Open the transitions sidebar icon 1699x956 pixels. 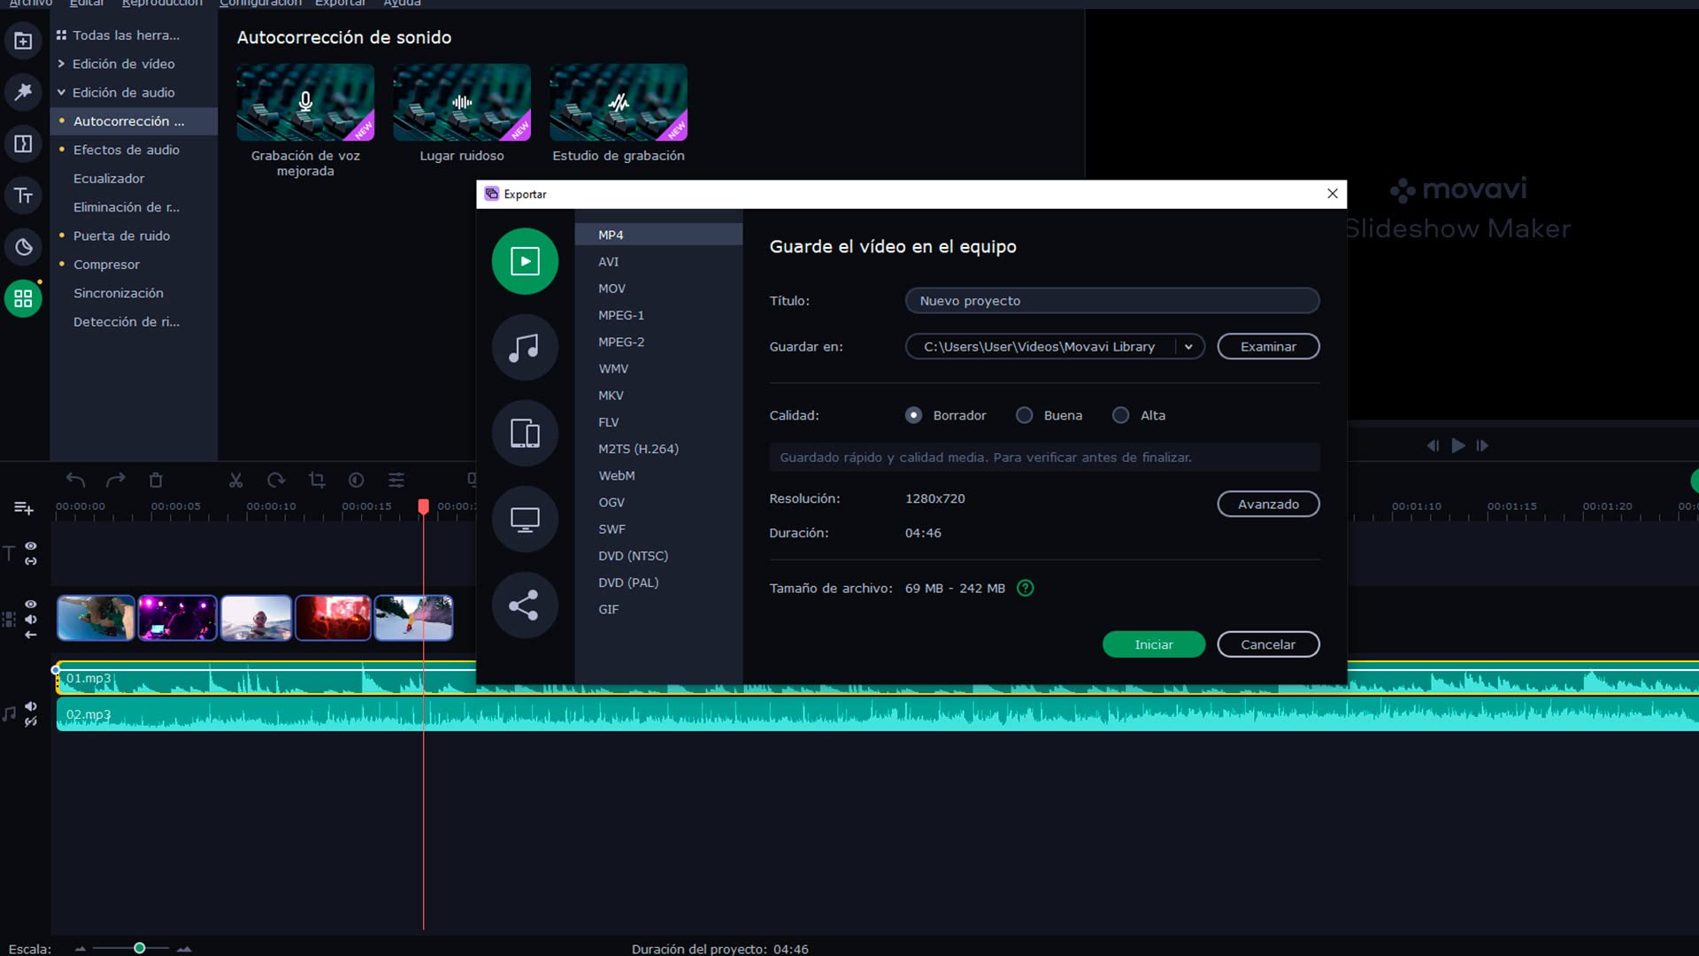coord(23,143)
